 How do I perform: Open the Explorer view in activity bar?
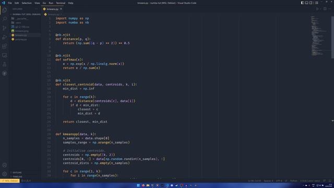[x=5, y=10]
